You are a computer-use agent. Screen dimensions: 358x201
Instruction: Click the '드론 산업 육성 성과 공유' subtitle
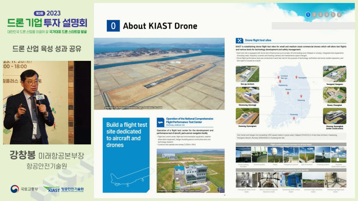point(47,49)
